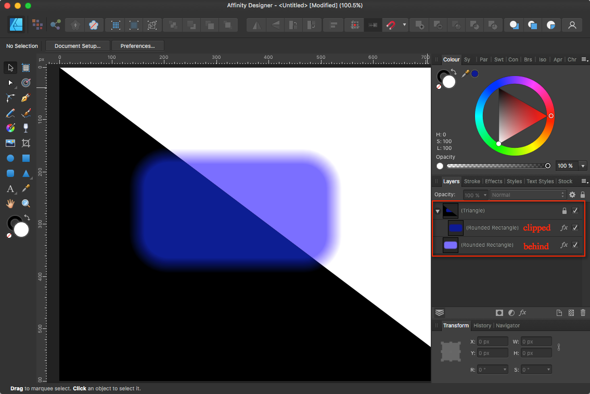590x394 pixels.
Task: Open the Transform panel's History tab
Action: [482, 325]
